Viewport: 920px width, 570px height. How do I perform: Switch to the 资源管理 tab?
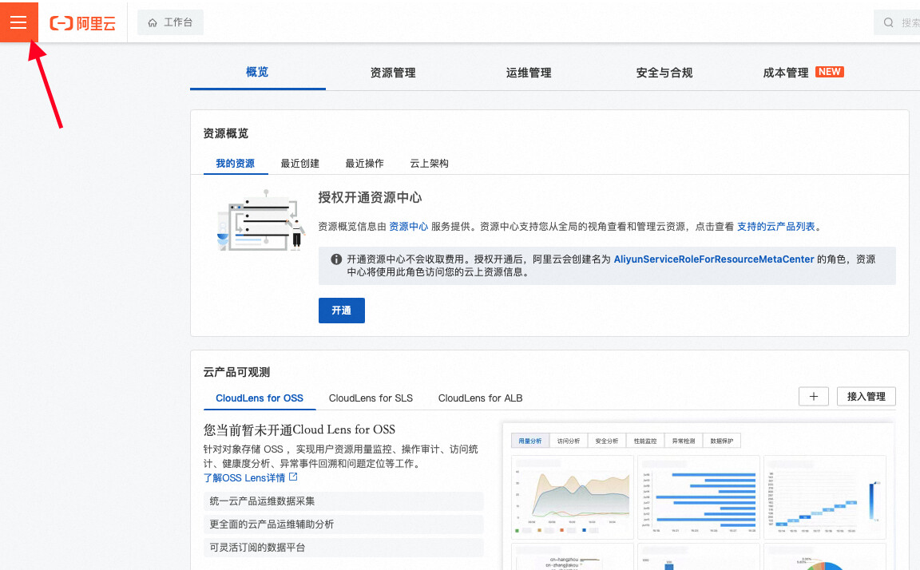[x=393, y=73]
